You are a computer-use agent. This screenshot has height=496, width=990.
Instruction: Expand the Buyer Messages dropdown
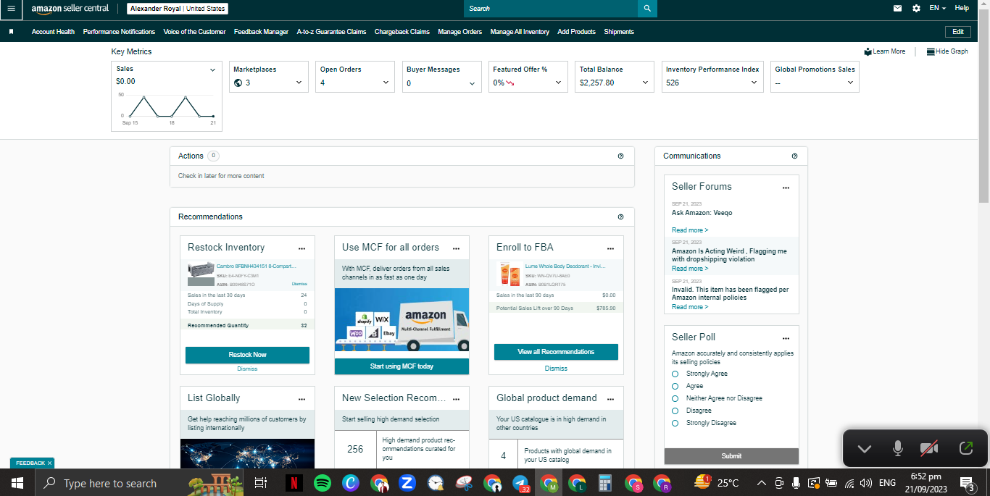[472, 83]
